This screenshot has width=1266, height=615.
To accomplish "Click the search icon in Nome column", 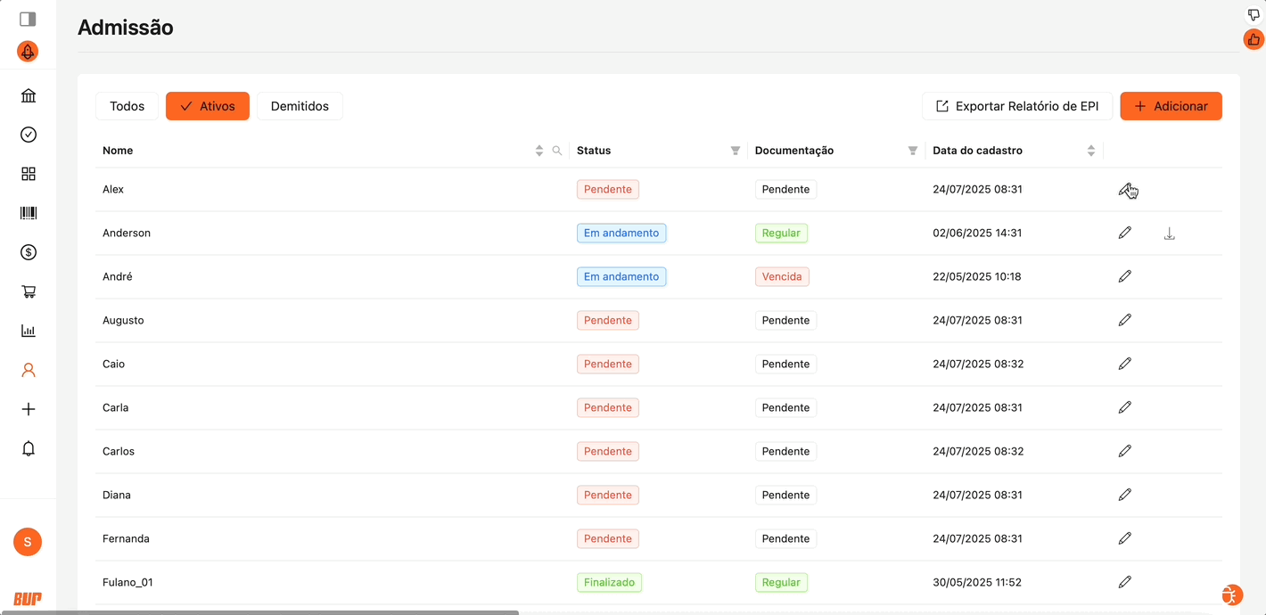I will pos(557,151).
